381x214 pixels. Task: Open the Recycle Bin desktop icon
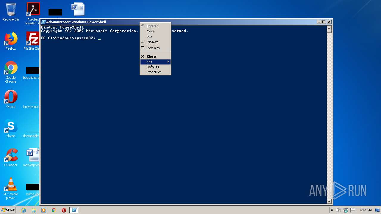(11, 12)
